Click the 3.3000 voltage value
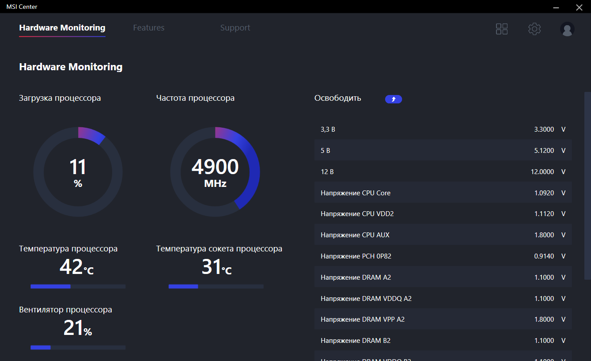This screenshot has width=591, height=361. [x=544, y=129]
